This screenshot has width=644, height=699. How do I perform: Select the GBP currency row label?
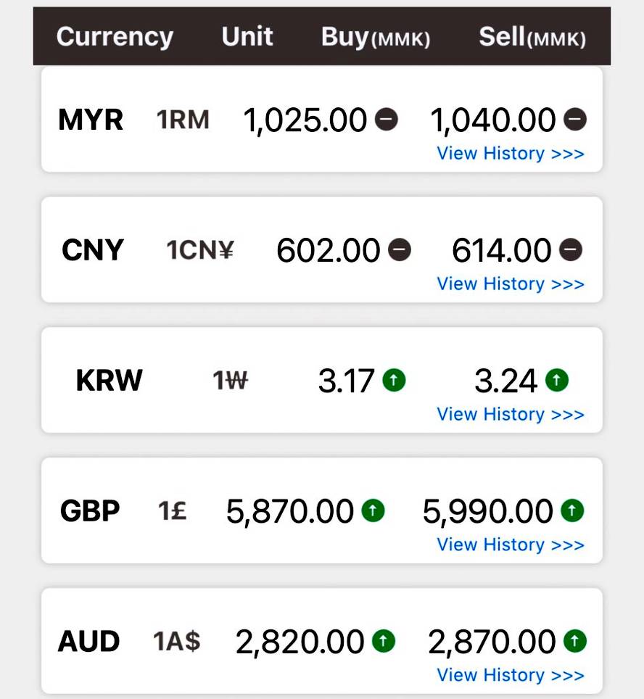[x=90, y=511]
